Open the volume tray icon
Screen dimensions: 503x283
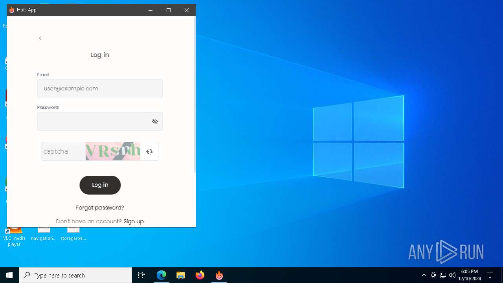(x=452, y=275)
